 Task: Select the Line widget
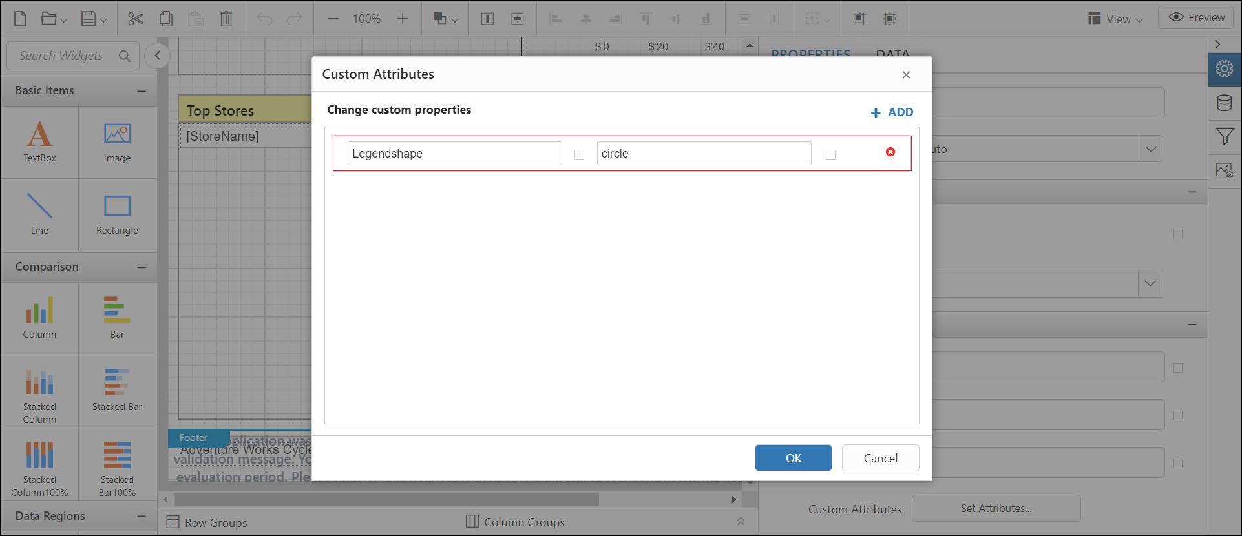[x=39, y=214]
